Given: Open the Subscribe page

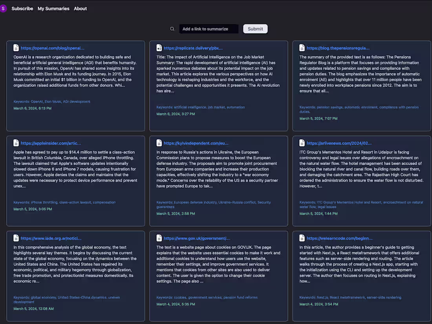Looking at the screenshot, I should point(22,8).
